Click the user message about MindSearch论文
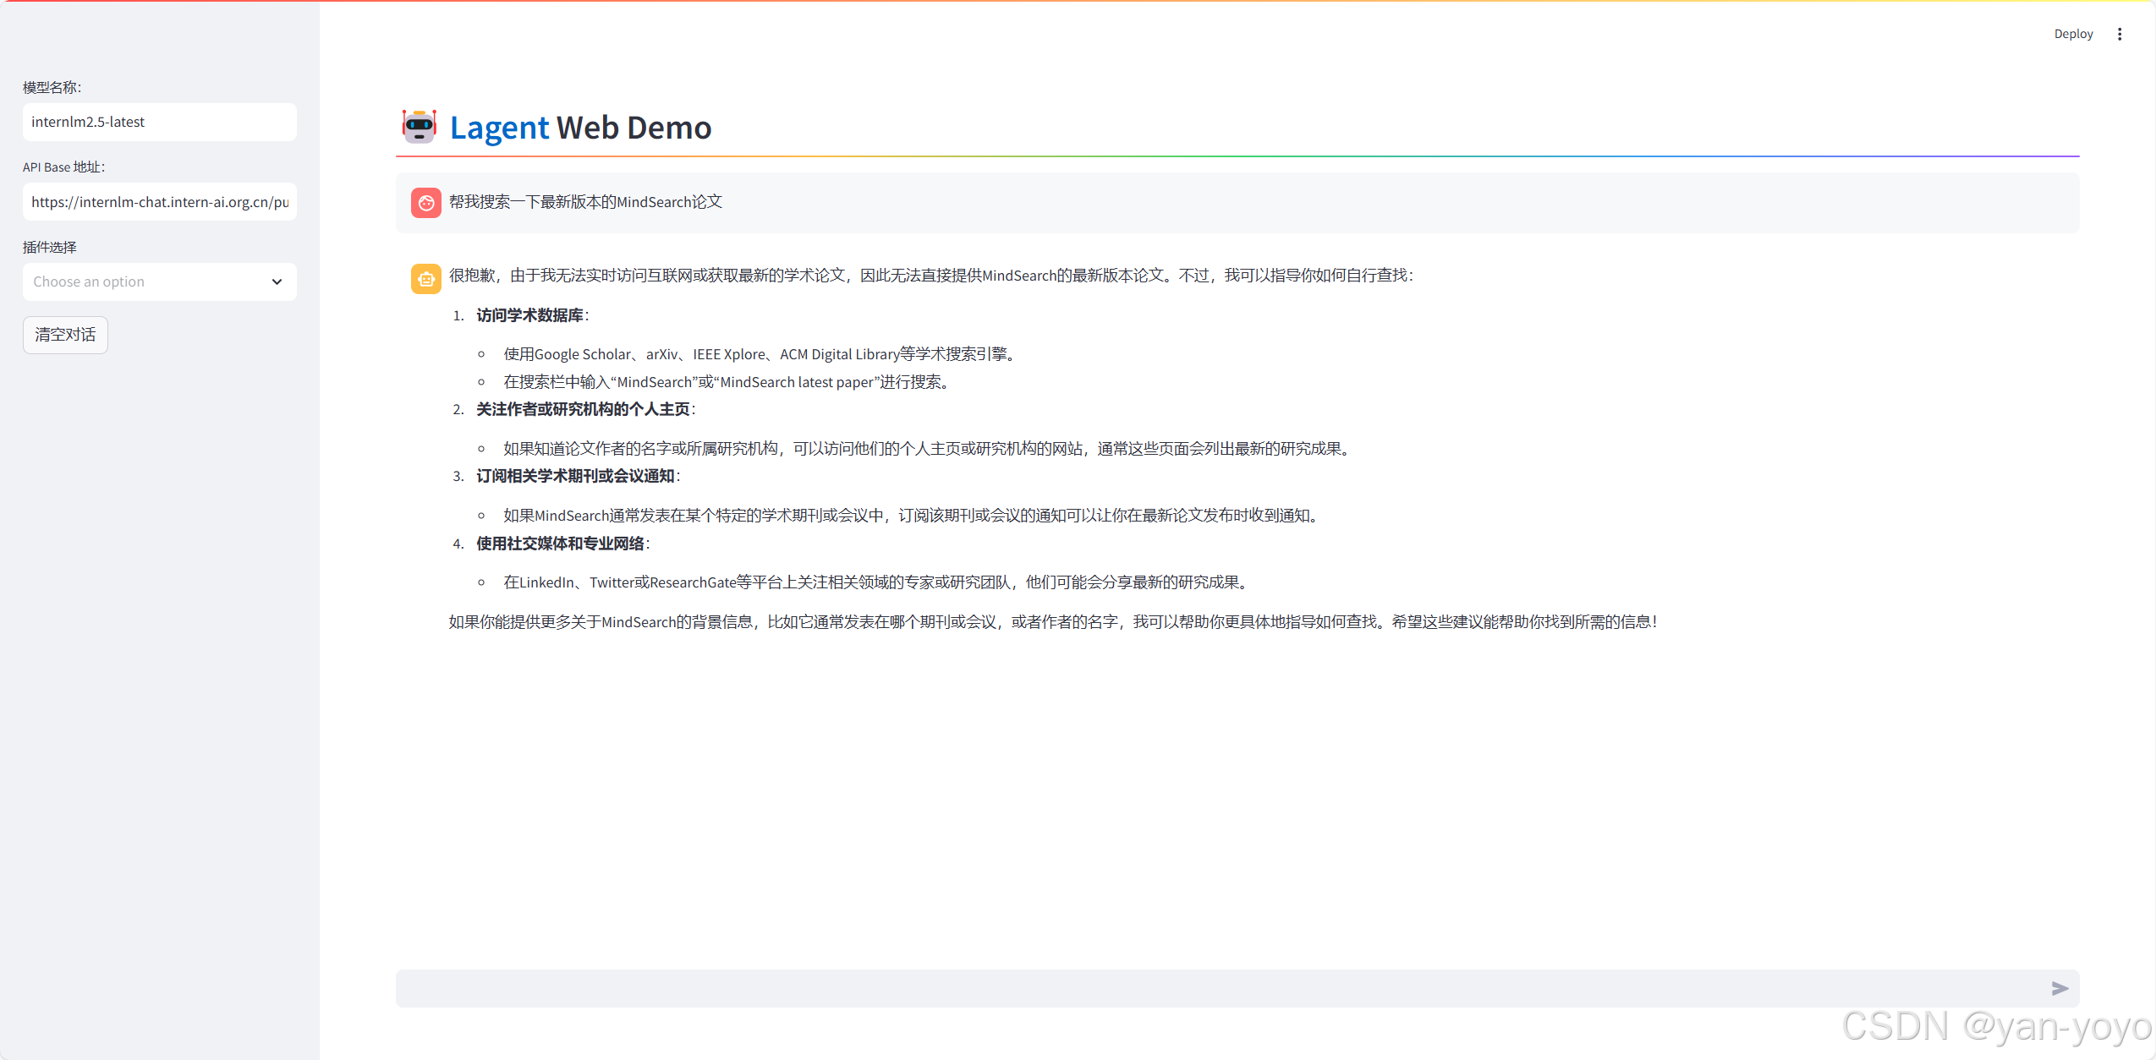 [x=585, y=202]
